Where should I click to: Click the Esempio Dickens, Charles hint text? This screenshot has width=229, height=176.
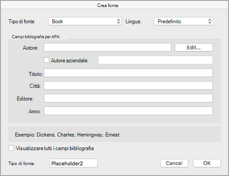(x=67, y=135)
